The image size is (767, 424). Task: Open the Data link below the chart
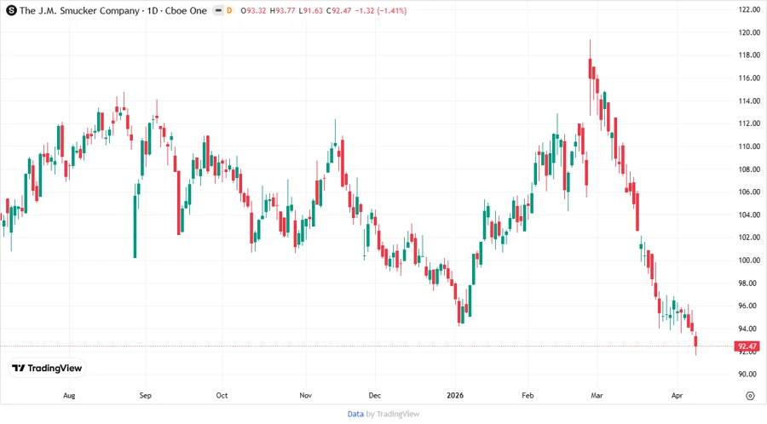point(355,414)
